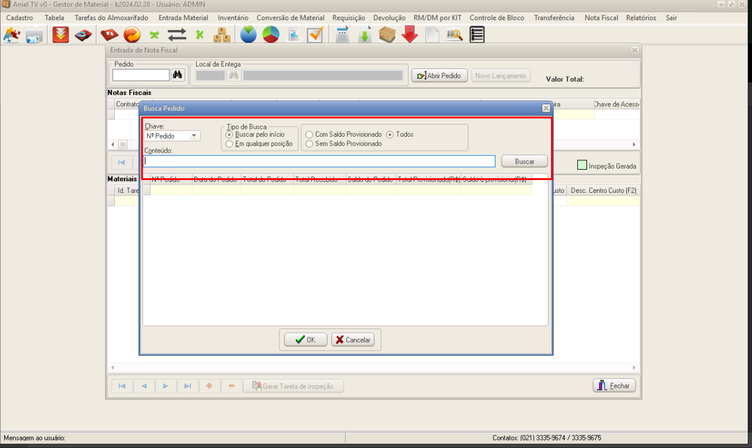Viewport: 752px width, 448px height.
Task: Click the orange circular arrow icon
Action: pyautogui.click(x=132, y=35)
